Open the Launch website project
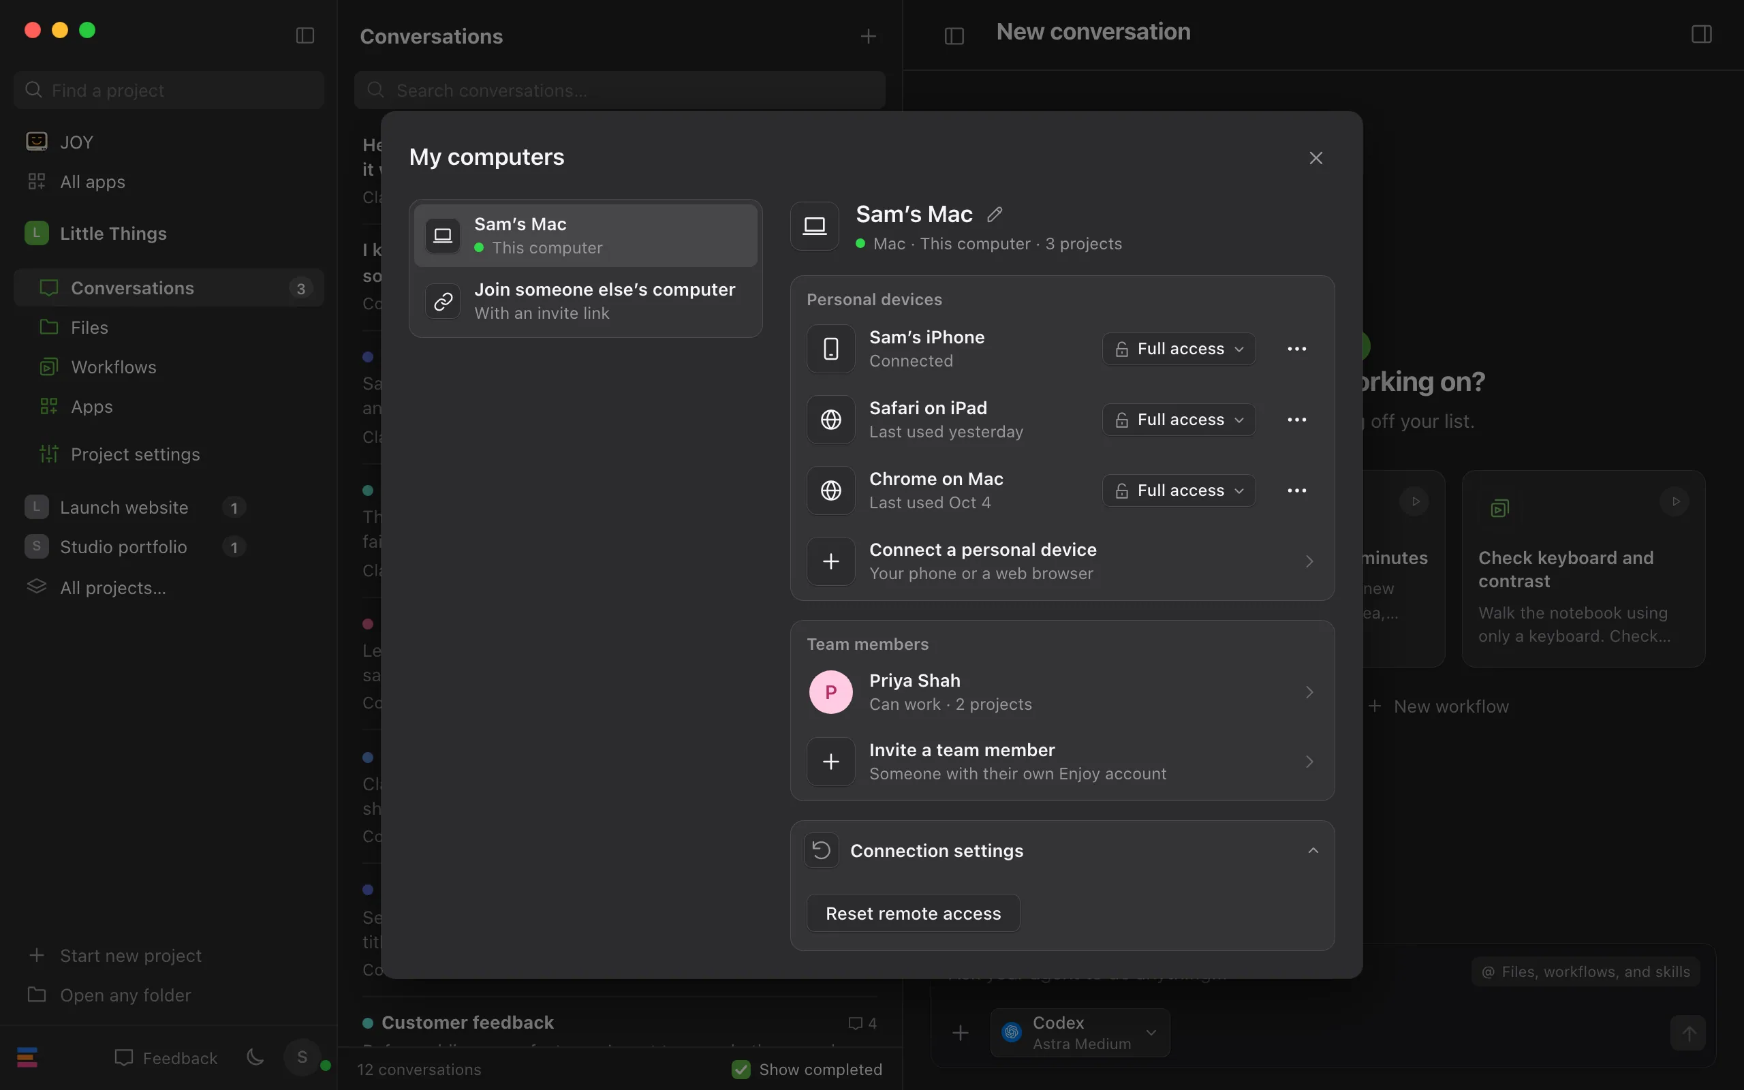Image resolution: width=1744 pixels, height=1090 pixels. tap(136, 508)
